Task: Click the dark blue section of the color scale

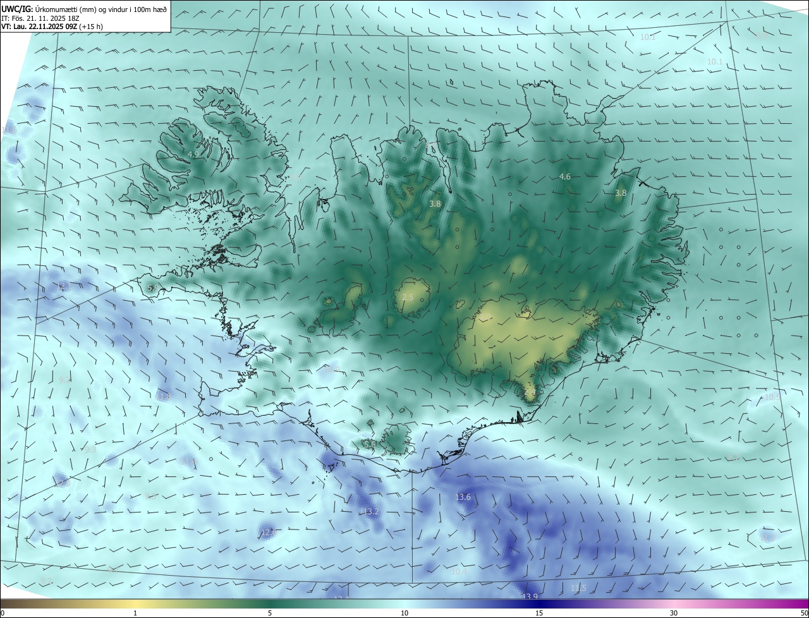Action: [x=539, y=604]
